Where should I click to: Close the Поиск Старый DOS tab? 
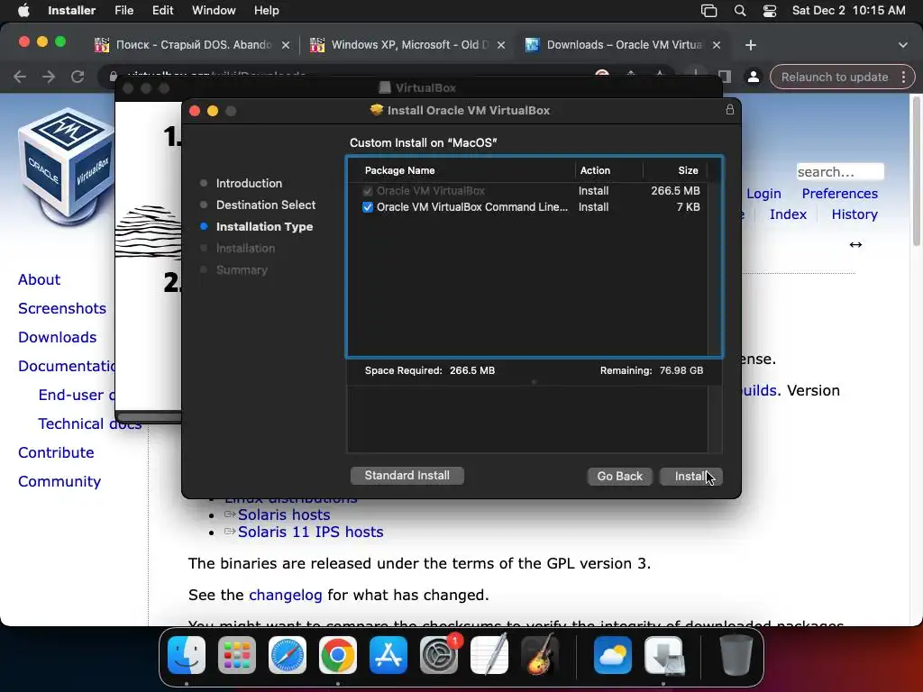(x=286, y=45)
